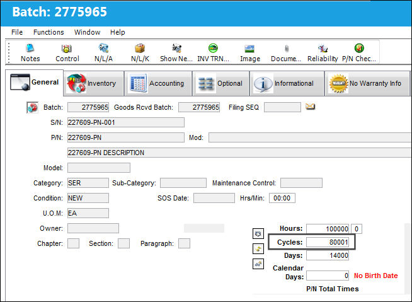Click the gear icon beside Batch label
This screenshot has width=412, height=302.
tap(32, 108)
